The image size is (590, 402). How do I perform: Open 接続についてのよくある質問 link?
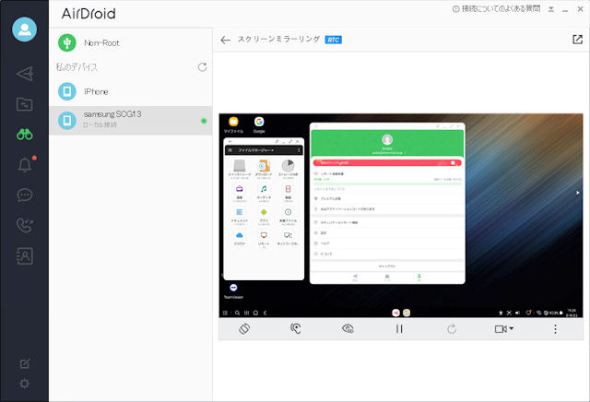pos(496,8)
